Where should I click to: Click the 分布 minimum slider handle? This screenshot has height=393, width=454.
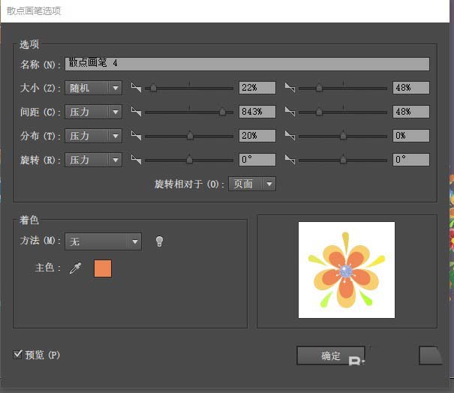(190, 136)
